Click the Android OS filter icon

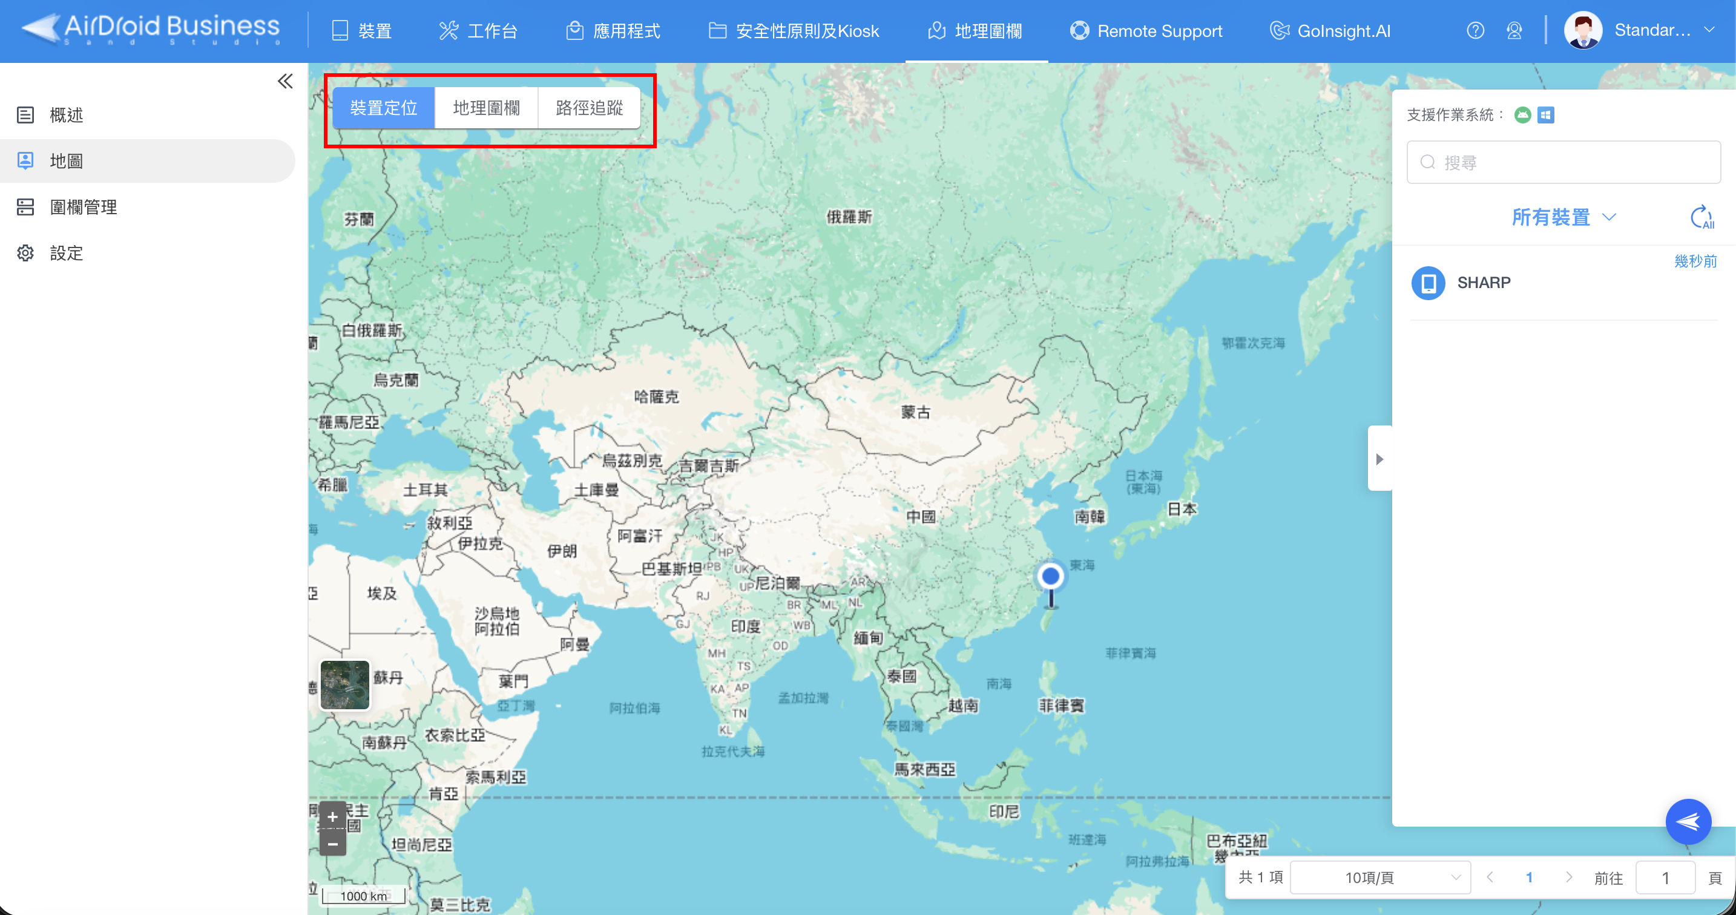click(1522, 114)
